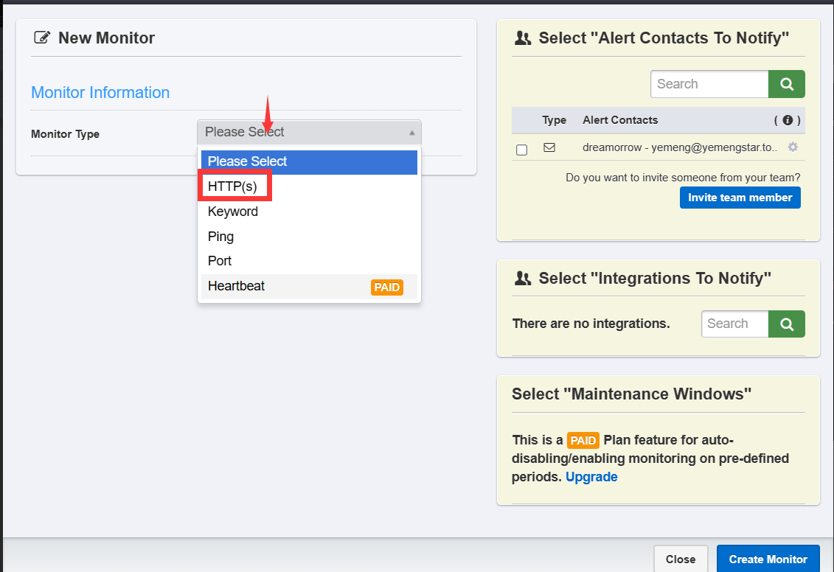Click the alert contacts search magnifier button
The height and width of the screenshot is (572, 834).
coord(786,84)
